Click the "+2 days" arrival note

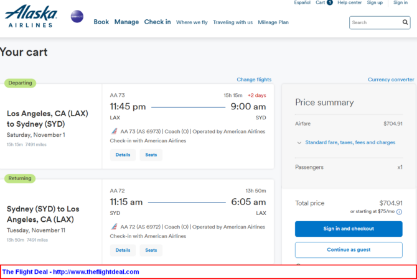point(256,95)
